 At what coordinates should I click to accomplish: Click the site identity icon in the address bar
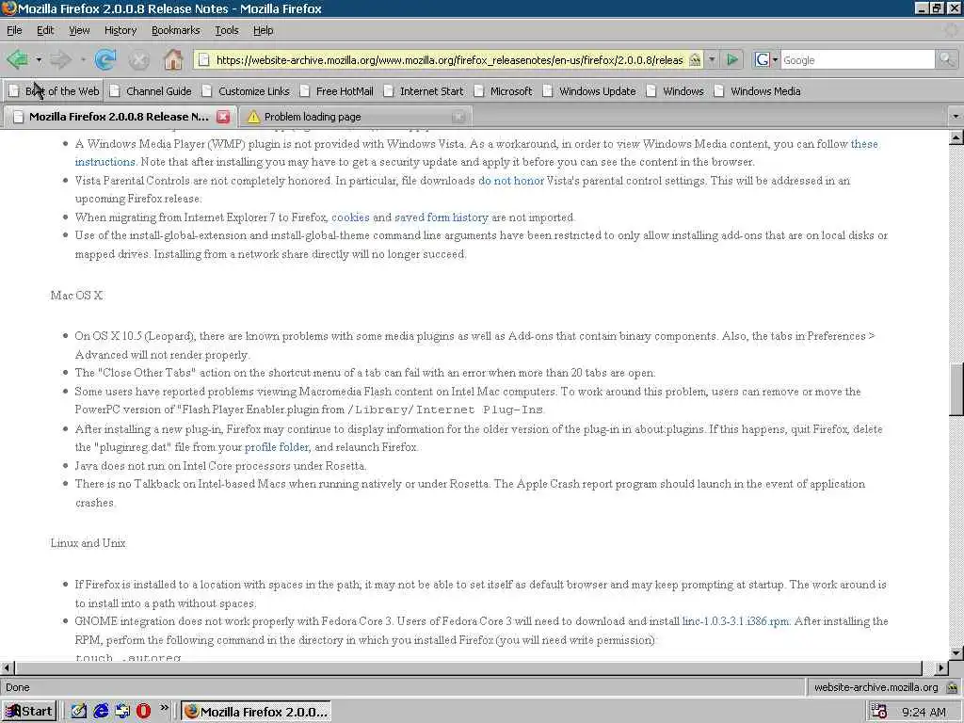(x=695, y=59)
